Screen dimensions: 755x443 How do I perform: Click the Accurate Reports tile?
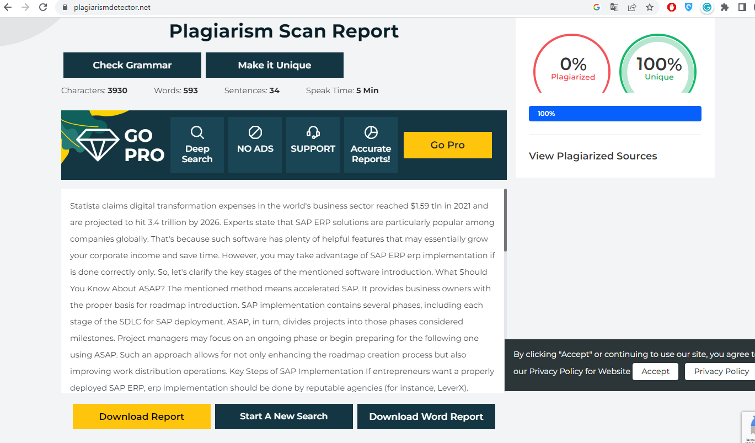(371, 145)
